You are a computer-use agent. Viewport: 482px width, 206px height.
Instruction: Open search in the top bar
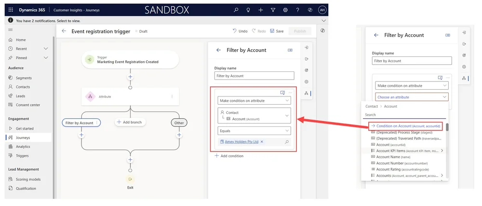tap(236, 10)
